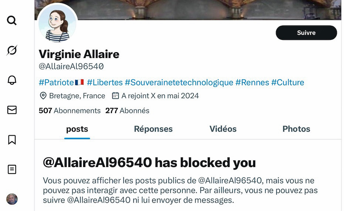
Task: Open the Search icon in sidebar
Action: 12,21
